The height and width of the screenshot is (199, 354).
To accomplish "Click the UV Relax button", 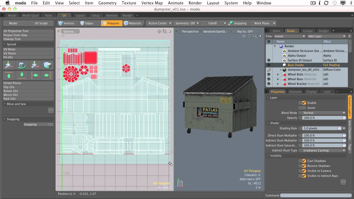I will click(x=28, y=49).
